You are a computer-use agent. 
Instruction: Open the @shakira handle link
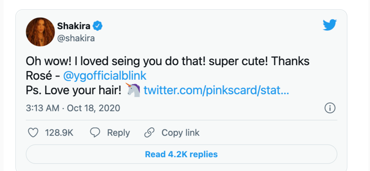(x=76, y=38)
